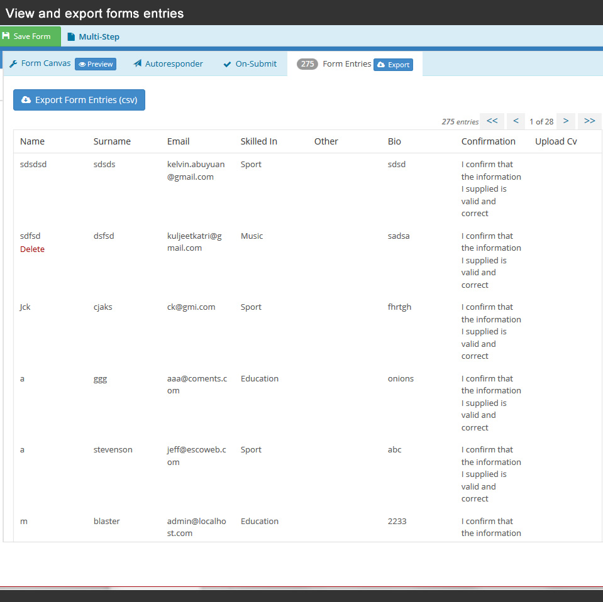Click the name 'sdsdsd' in first row
This screenshot has width=603, height=602.
coord(33,165)
